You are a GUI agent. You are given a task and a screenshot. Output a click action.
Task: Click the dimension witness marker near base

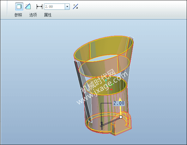(x=102, y=125)
